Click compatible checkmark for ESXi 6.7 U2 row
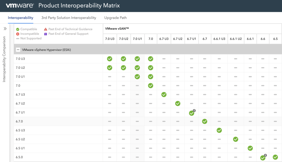Image resolution: width=282 pixels, height=162 pixels. (x=178, y=103)
